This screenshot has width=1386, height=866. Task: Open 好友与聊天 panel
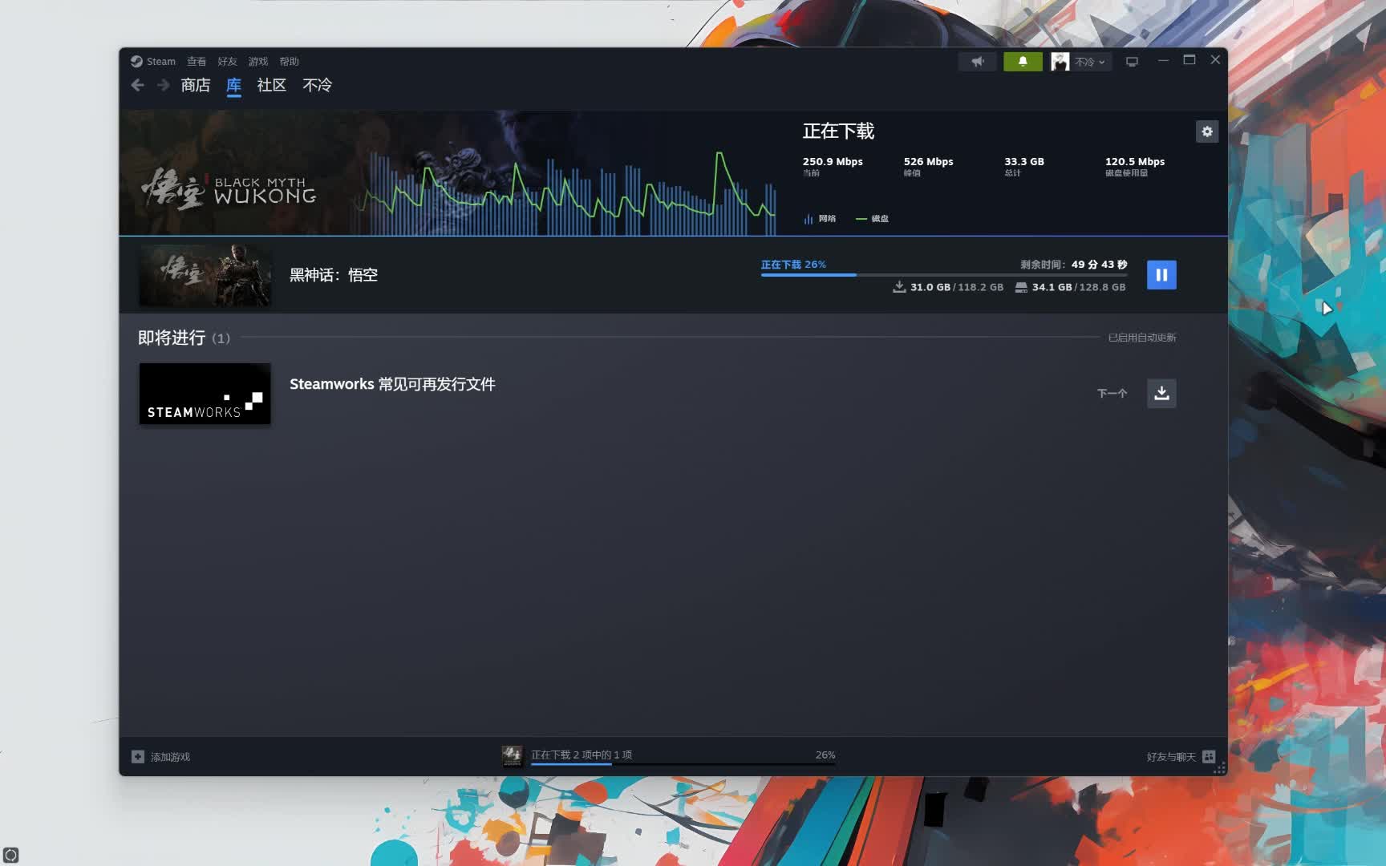pos(1181,757)
